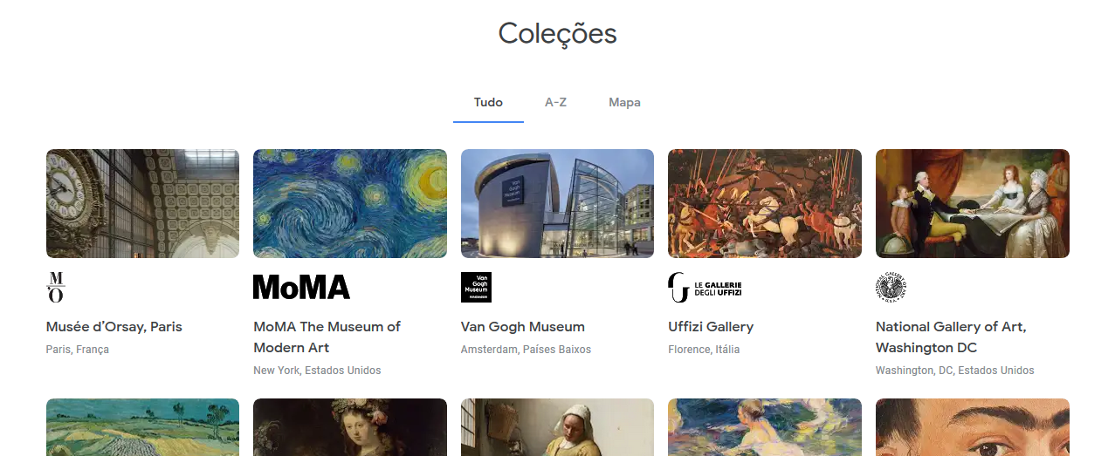Image resolution: width=1115 pixels, height=456 pixels.
Task: Open the Uffizi battle painting thumbnail
Action: (764, 203)
